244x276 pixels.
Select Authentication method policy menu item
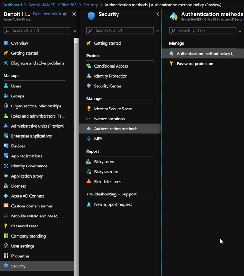pos(206,54)
